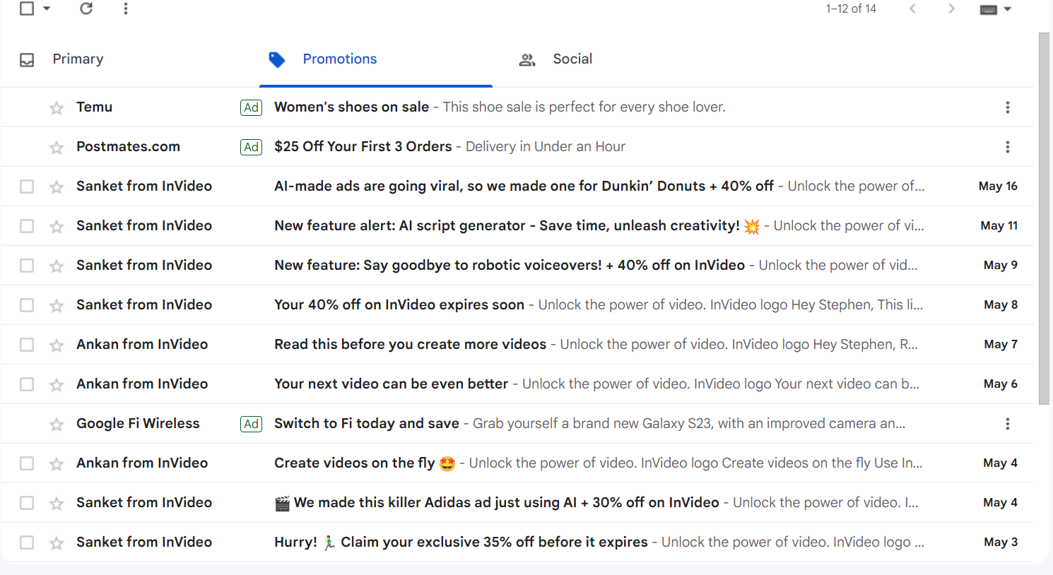The image size is (1053, 575).
Task: Open the AI-made ads are going viral email
Action: 517,186
